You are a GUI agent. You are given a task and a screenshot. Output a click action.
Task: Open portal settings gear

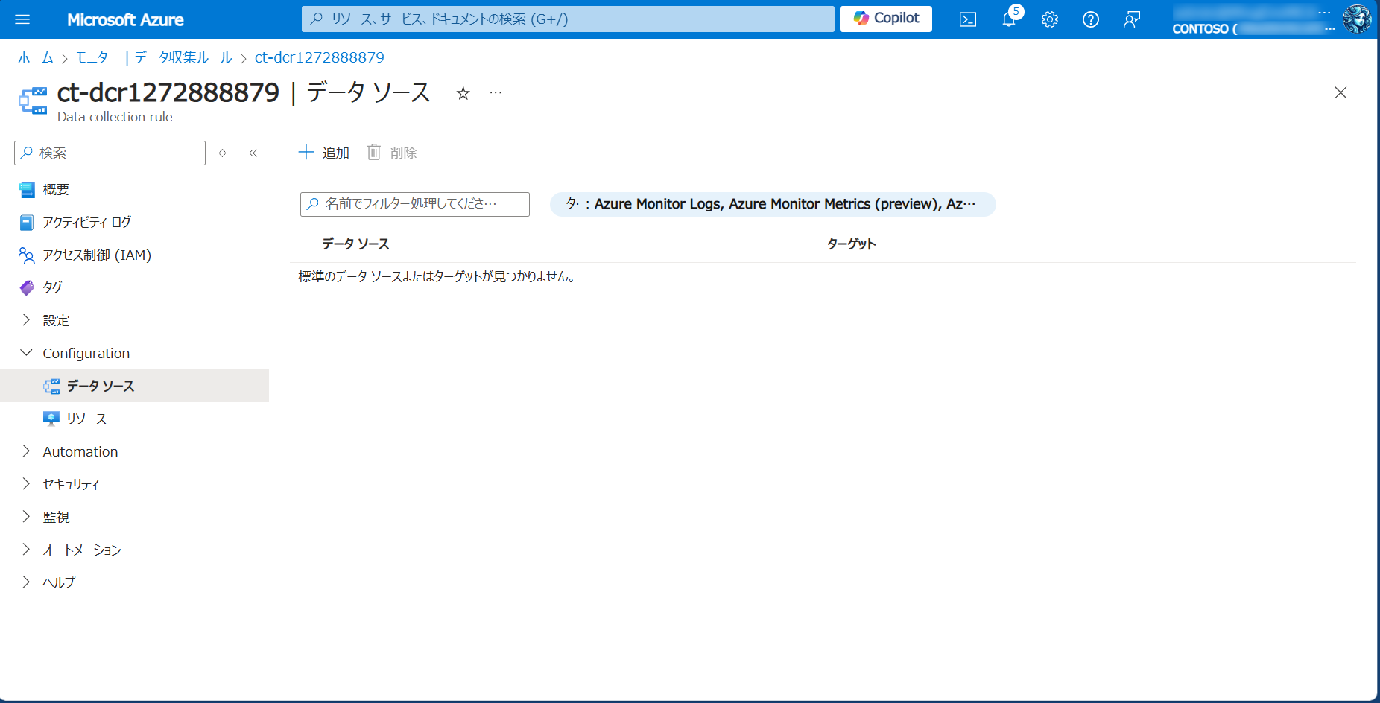pyautogui.click(x=1050, y=19)
